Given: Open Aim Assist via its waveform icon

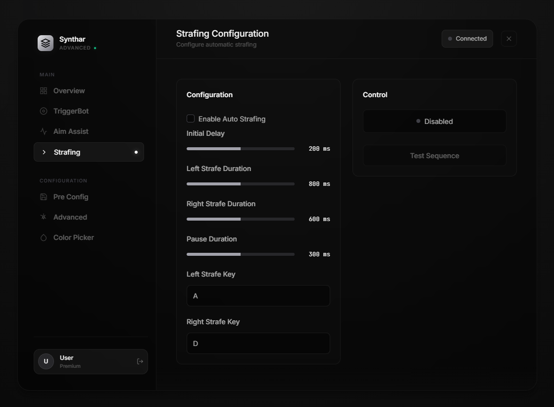Looking at the screenshot, I should pyautogui.click(x=44, y=131).
